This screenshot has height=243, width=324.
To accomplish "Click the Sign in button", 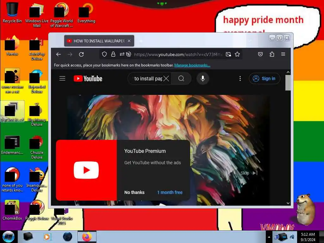I will 265,78.
